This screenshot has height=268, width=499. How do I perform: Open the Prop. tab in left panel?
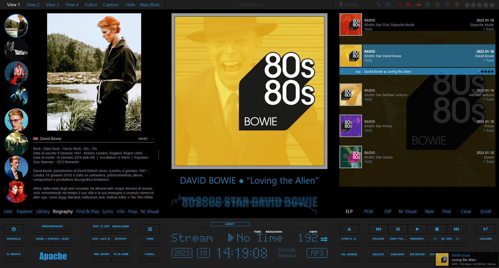(133, 212)
